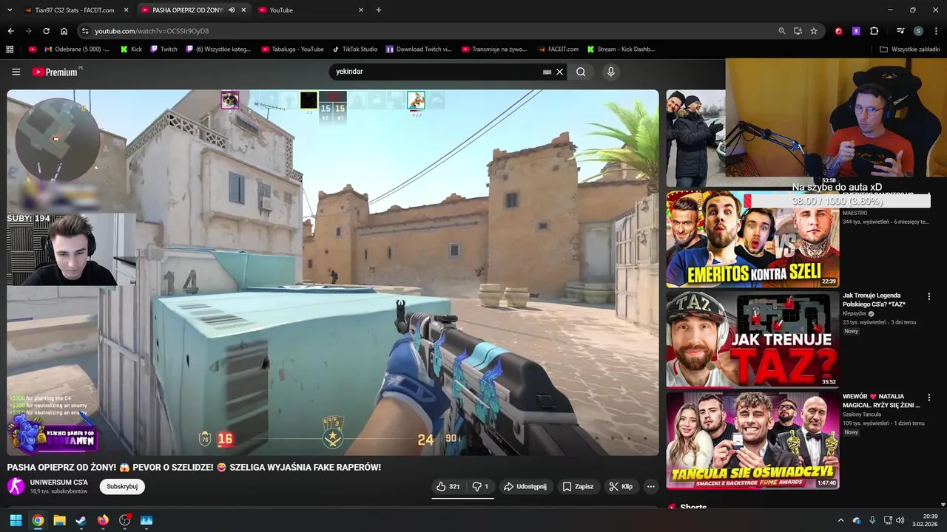Open the Wszystkie zakładki folder

909,50
